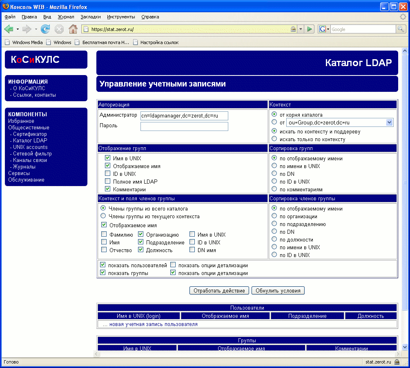Click the Обнулить условия button
The height and width of the screenshot is (368, 410).
(x=278, y=290)
